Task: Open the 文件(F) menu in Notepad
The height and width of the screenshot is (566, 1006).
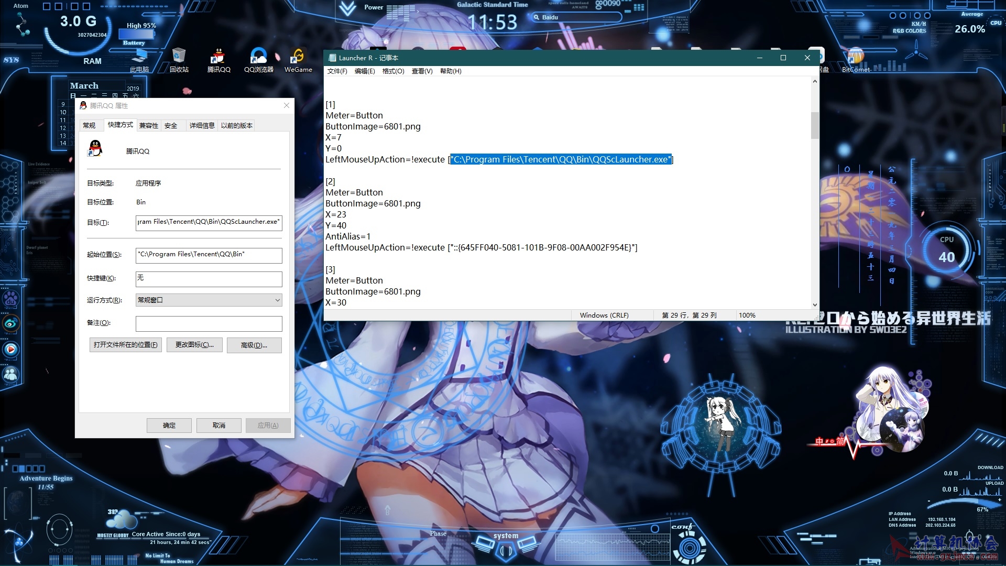Action: [337, 71]
